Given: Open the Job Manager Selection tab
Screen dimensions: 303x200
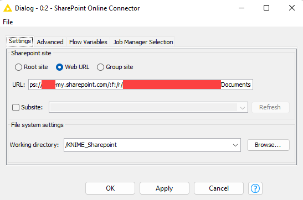Looking at the screenshot, I should (x=143, y=42).
